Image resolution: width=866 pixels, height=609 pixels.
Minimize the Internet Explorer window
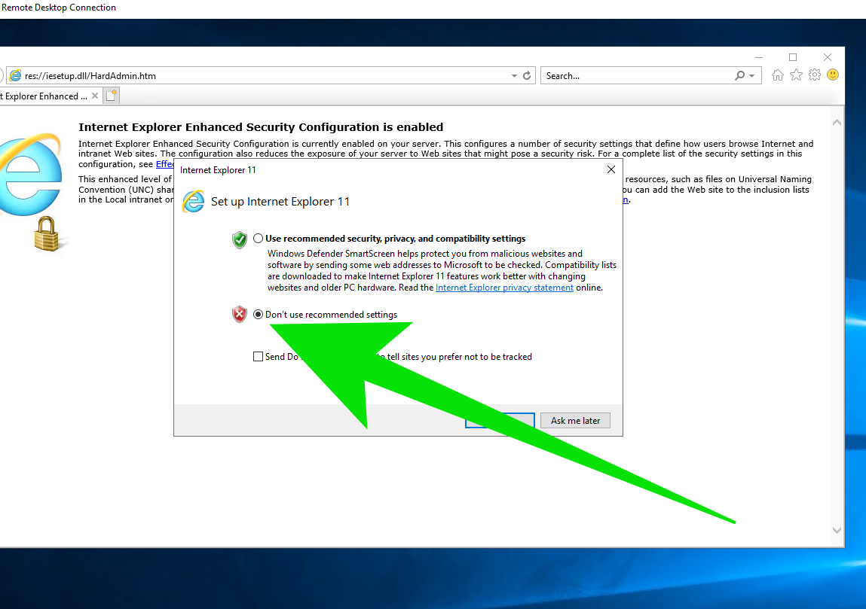(x=759, y=56)
